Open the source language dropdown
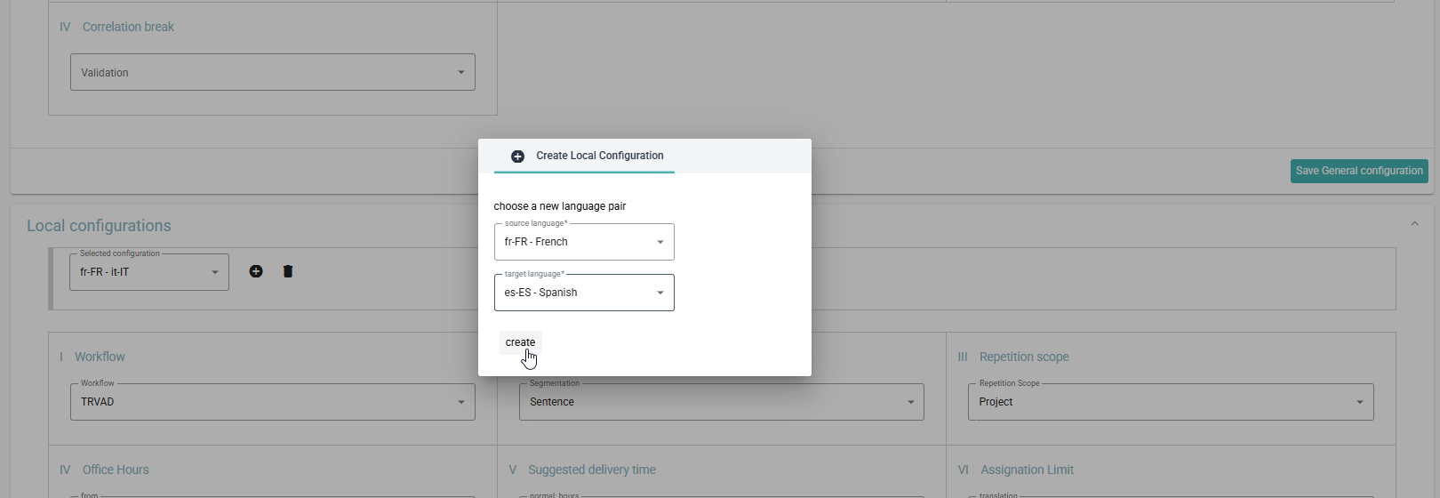 (x=584, y=242)
